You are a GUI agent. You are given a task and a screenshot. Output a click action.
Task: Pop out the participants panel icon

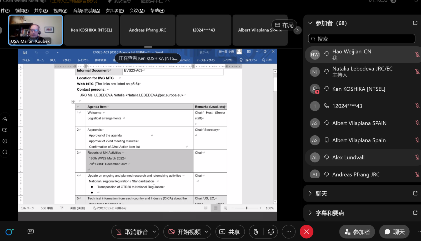coord(415,23)
